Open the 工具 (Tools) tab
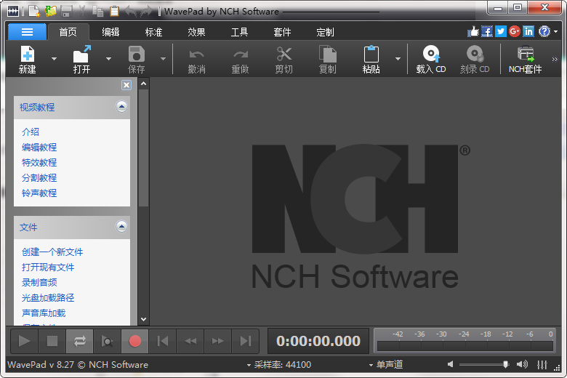 click(x=239, y=32)
